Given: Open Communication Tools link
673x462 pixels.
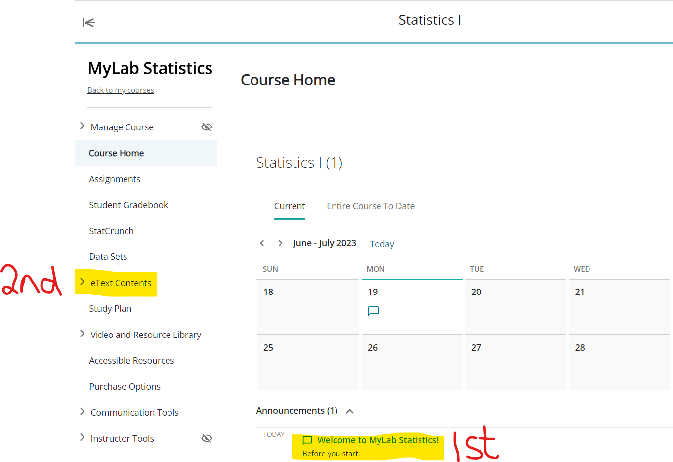Looking at the screenshot, I should coord(134,413).
